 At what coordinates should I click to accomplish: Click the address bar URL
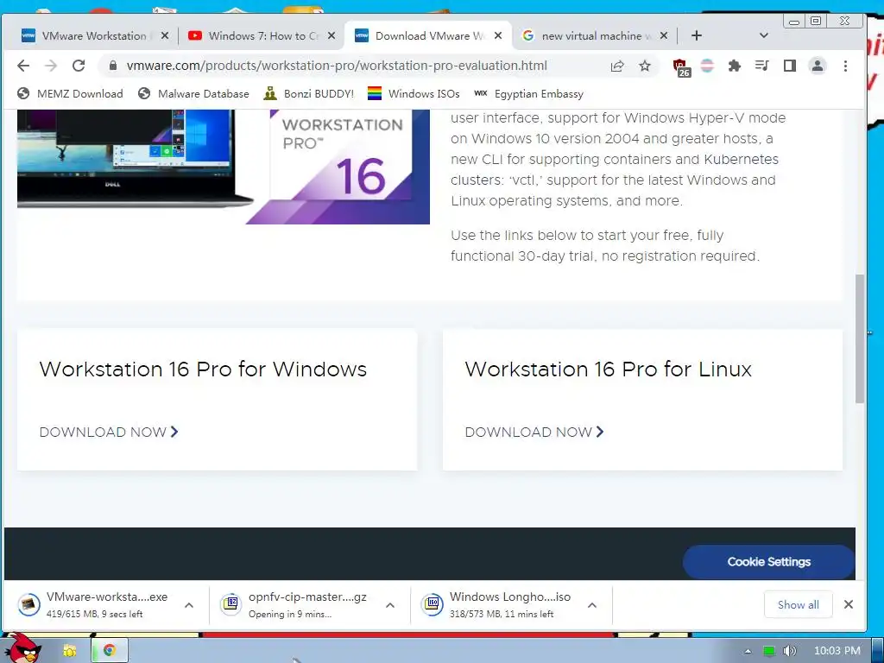337,66
